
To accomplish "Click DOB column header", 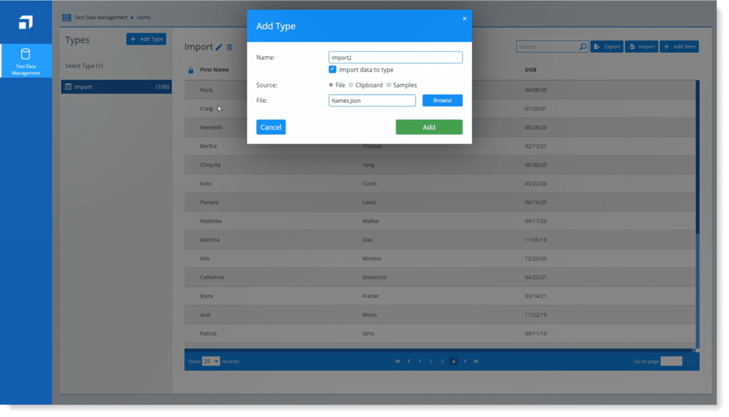I will 530,70.
